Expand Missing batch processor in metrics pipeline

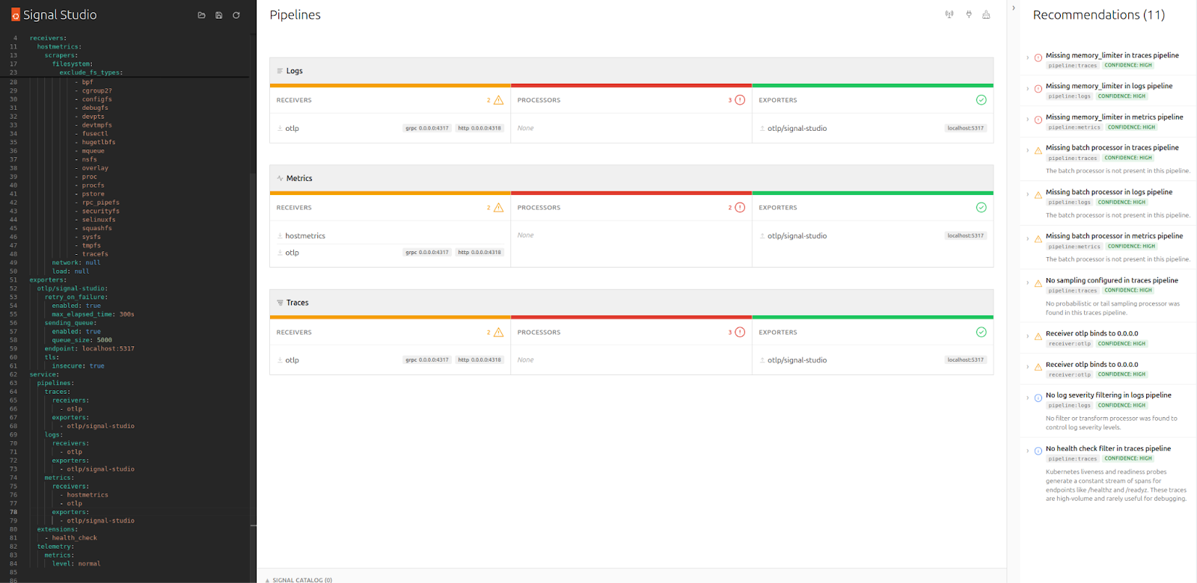point(1028,238)
